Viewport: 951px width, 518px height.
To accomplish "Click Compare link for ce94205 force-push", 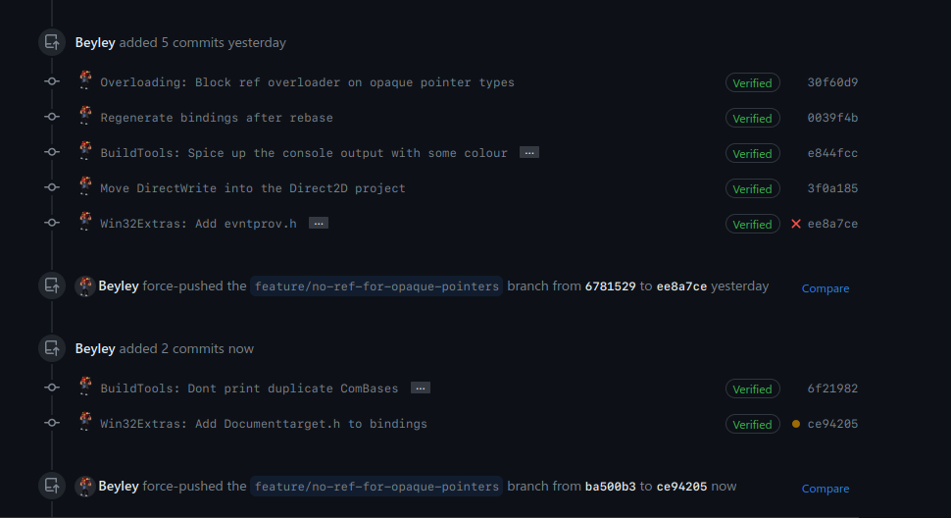I will click(825, 489).
